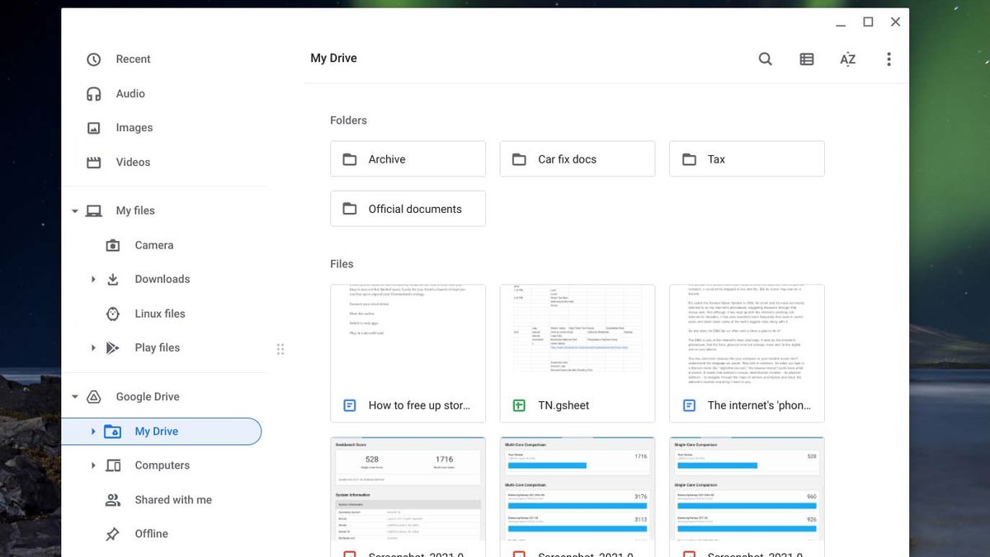Expand the Downloads tree item
This screenshot has width=990, height=557.
click(x=92, y=279)
